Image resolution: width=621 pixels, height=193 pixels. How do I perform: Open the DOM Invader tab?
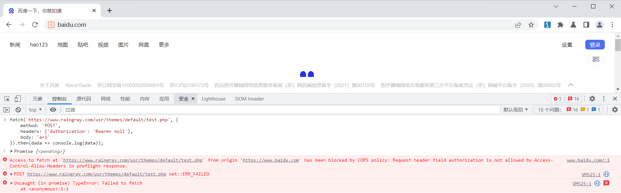[x=250, y=99]
